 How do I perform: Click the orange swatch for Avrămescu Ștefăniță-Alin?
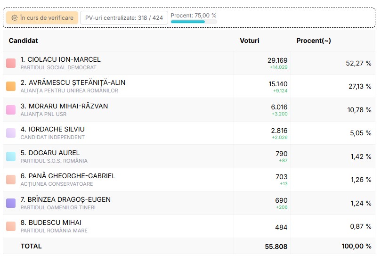[11, 86]
